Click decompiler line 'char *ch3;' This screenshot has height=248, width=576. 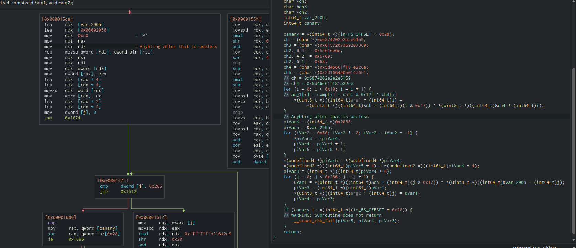[296, 7]
